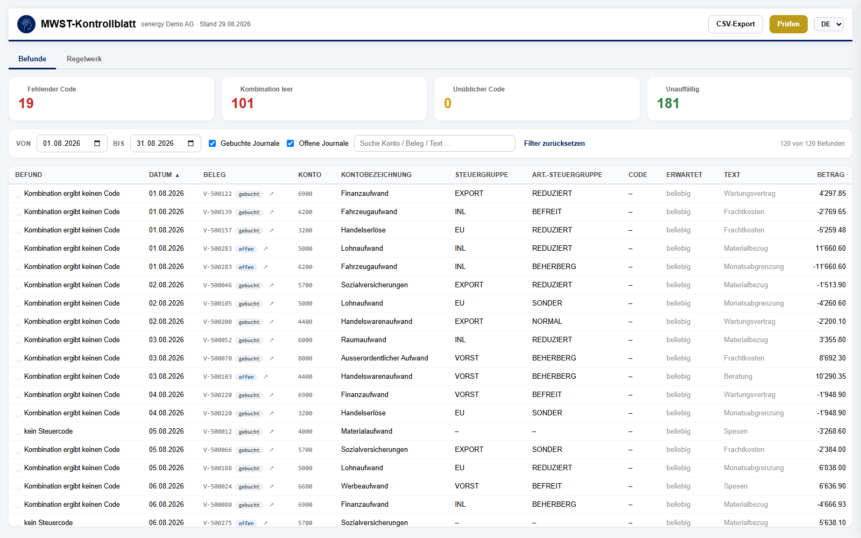The image size is (861, 538).
Task: Click Filter zurücksetzen link
Action: click(554, 144)
